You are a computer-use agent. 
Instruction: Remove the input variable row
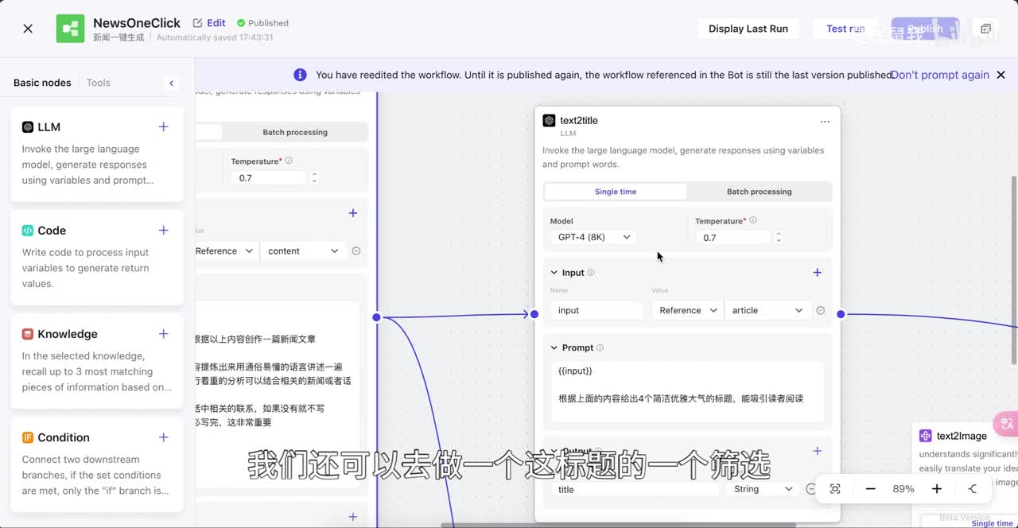[x=820, y=311]
